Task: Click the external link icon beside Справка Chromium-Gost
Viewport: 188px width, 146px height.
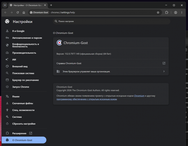Action: (164, 63)
